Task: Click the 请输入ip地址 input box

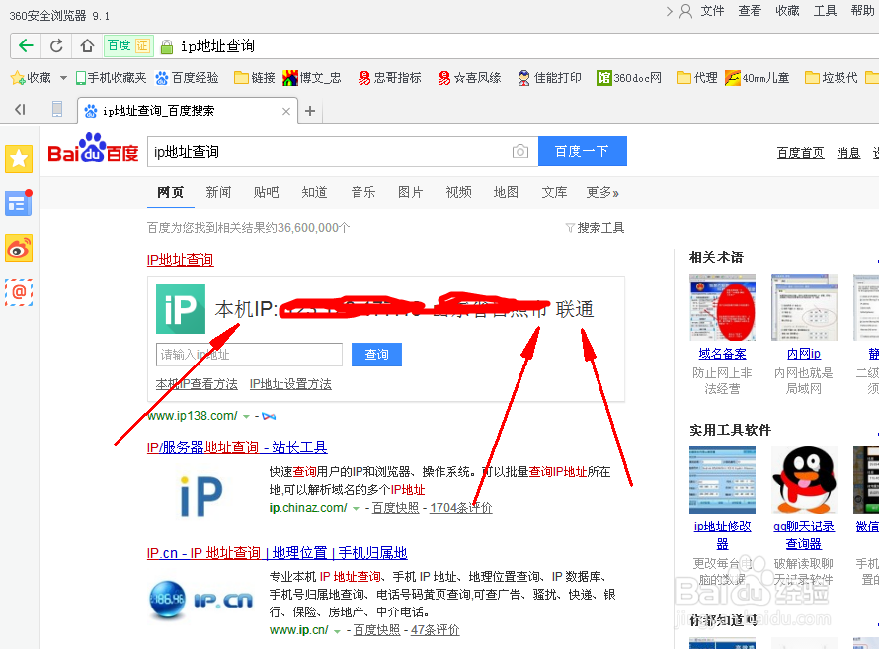Action: pyautogui.click(x=250, y=355)
